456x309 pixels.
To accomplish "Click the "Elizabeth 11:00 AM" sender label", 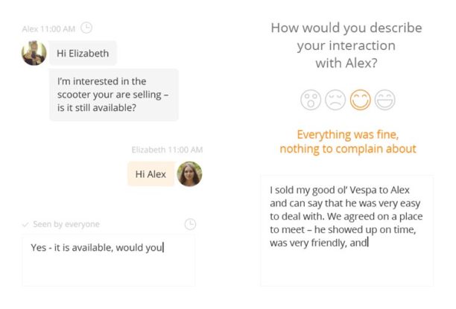I will [167, 150].
